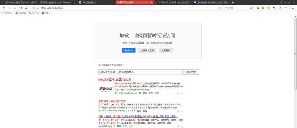
Task: Click the 上网修复工具 button
Action: [x=147, y=51]
